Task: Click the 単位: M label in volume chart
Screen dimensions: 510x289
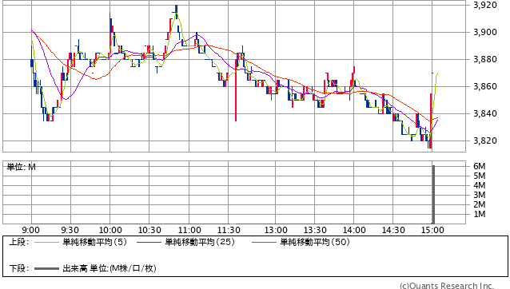Action: [x=21, y=167]
